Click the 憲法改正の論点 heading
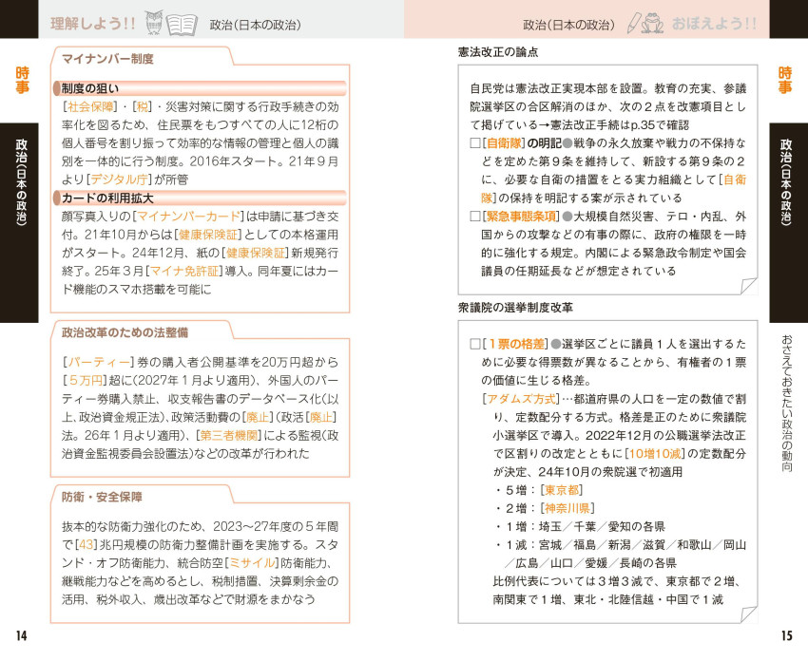Image resolution: width=808 pixels, height=661 pixels. pyautogui.click(x=498, y=52)
